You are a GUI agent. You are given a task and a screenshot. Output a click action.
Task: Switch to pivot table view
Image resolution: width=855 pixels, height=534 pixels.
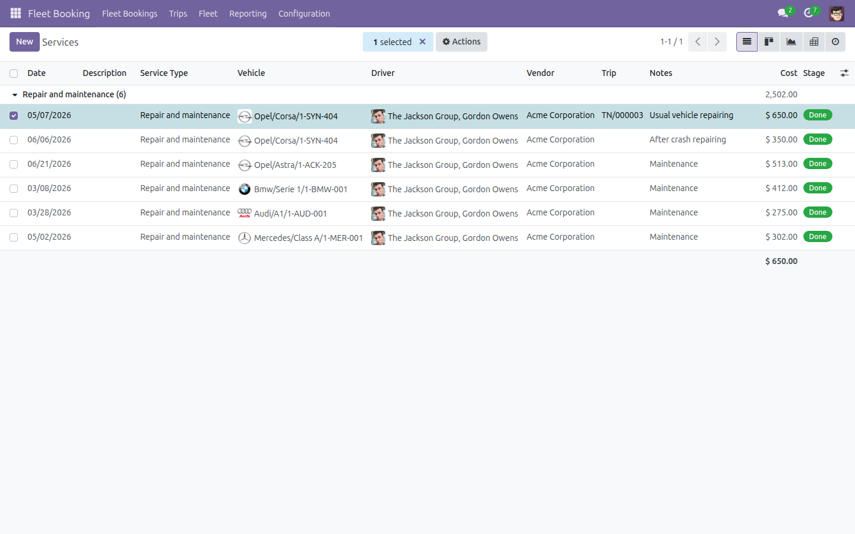click(x=813, y=42)
